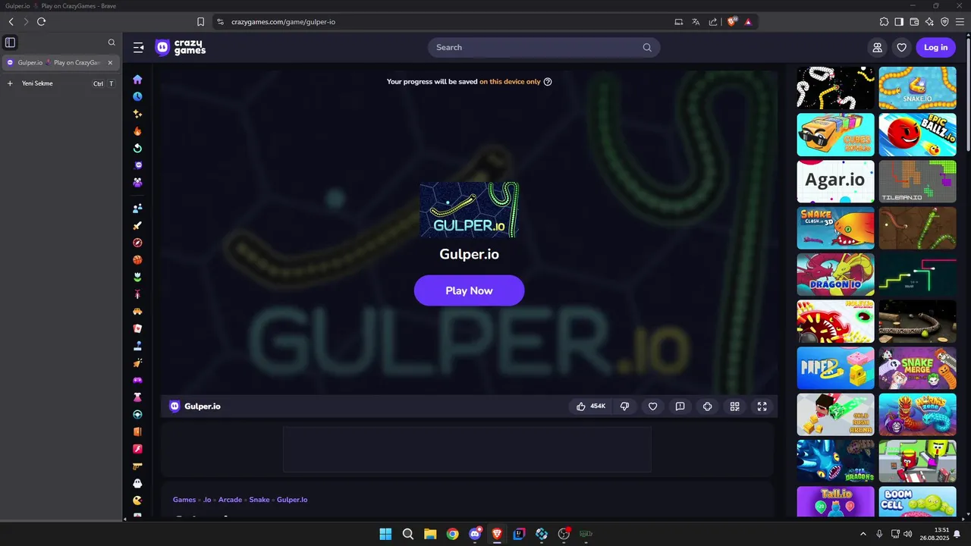Open Shooting gun category icon
Viewport: 971px width, 546px height.
137,466
